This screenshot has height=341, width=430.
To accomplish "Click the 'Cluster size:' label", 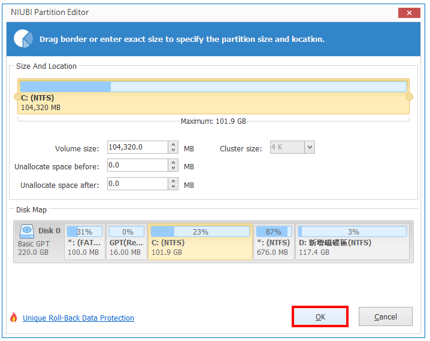I will [x=241, y=149].
